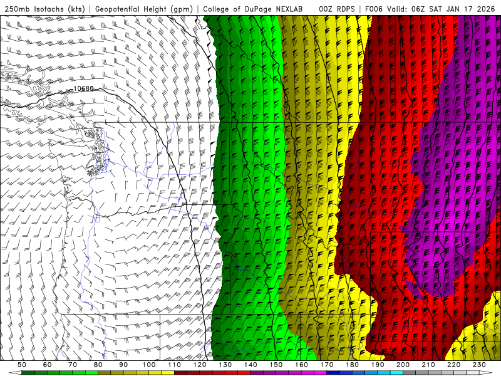Click the 200 value on the color scale
The image size is (501, 376).
pyautogui.click(x=403, y=365)
